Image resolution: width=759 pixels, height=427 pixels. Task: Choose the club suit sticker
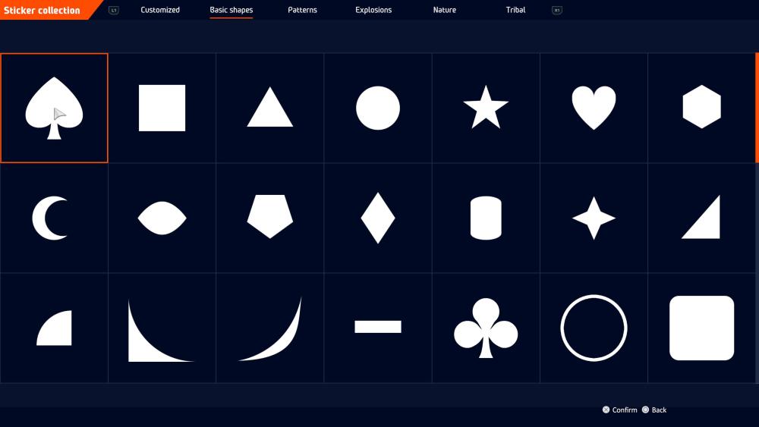(x=486, y=328)
